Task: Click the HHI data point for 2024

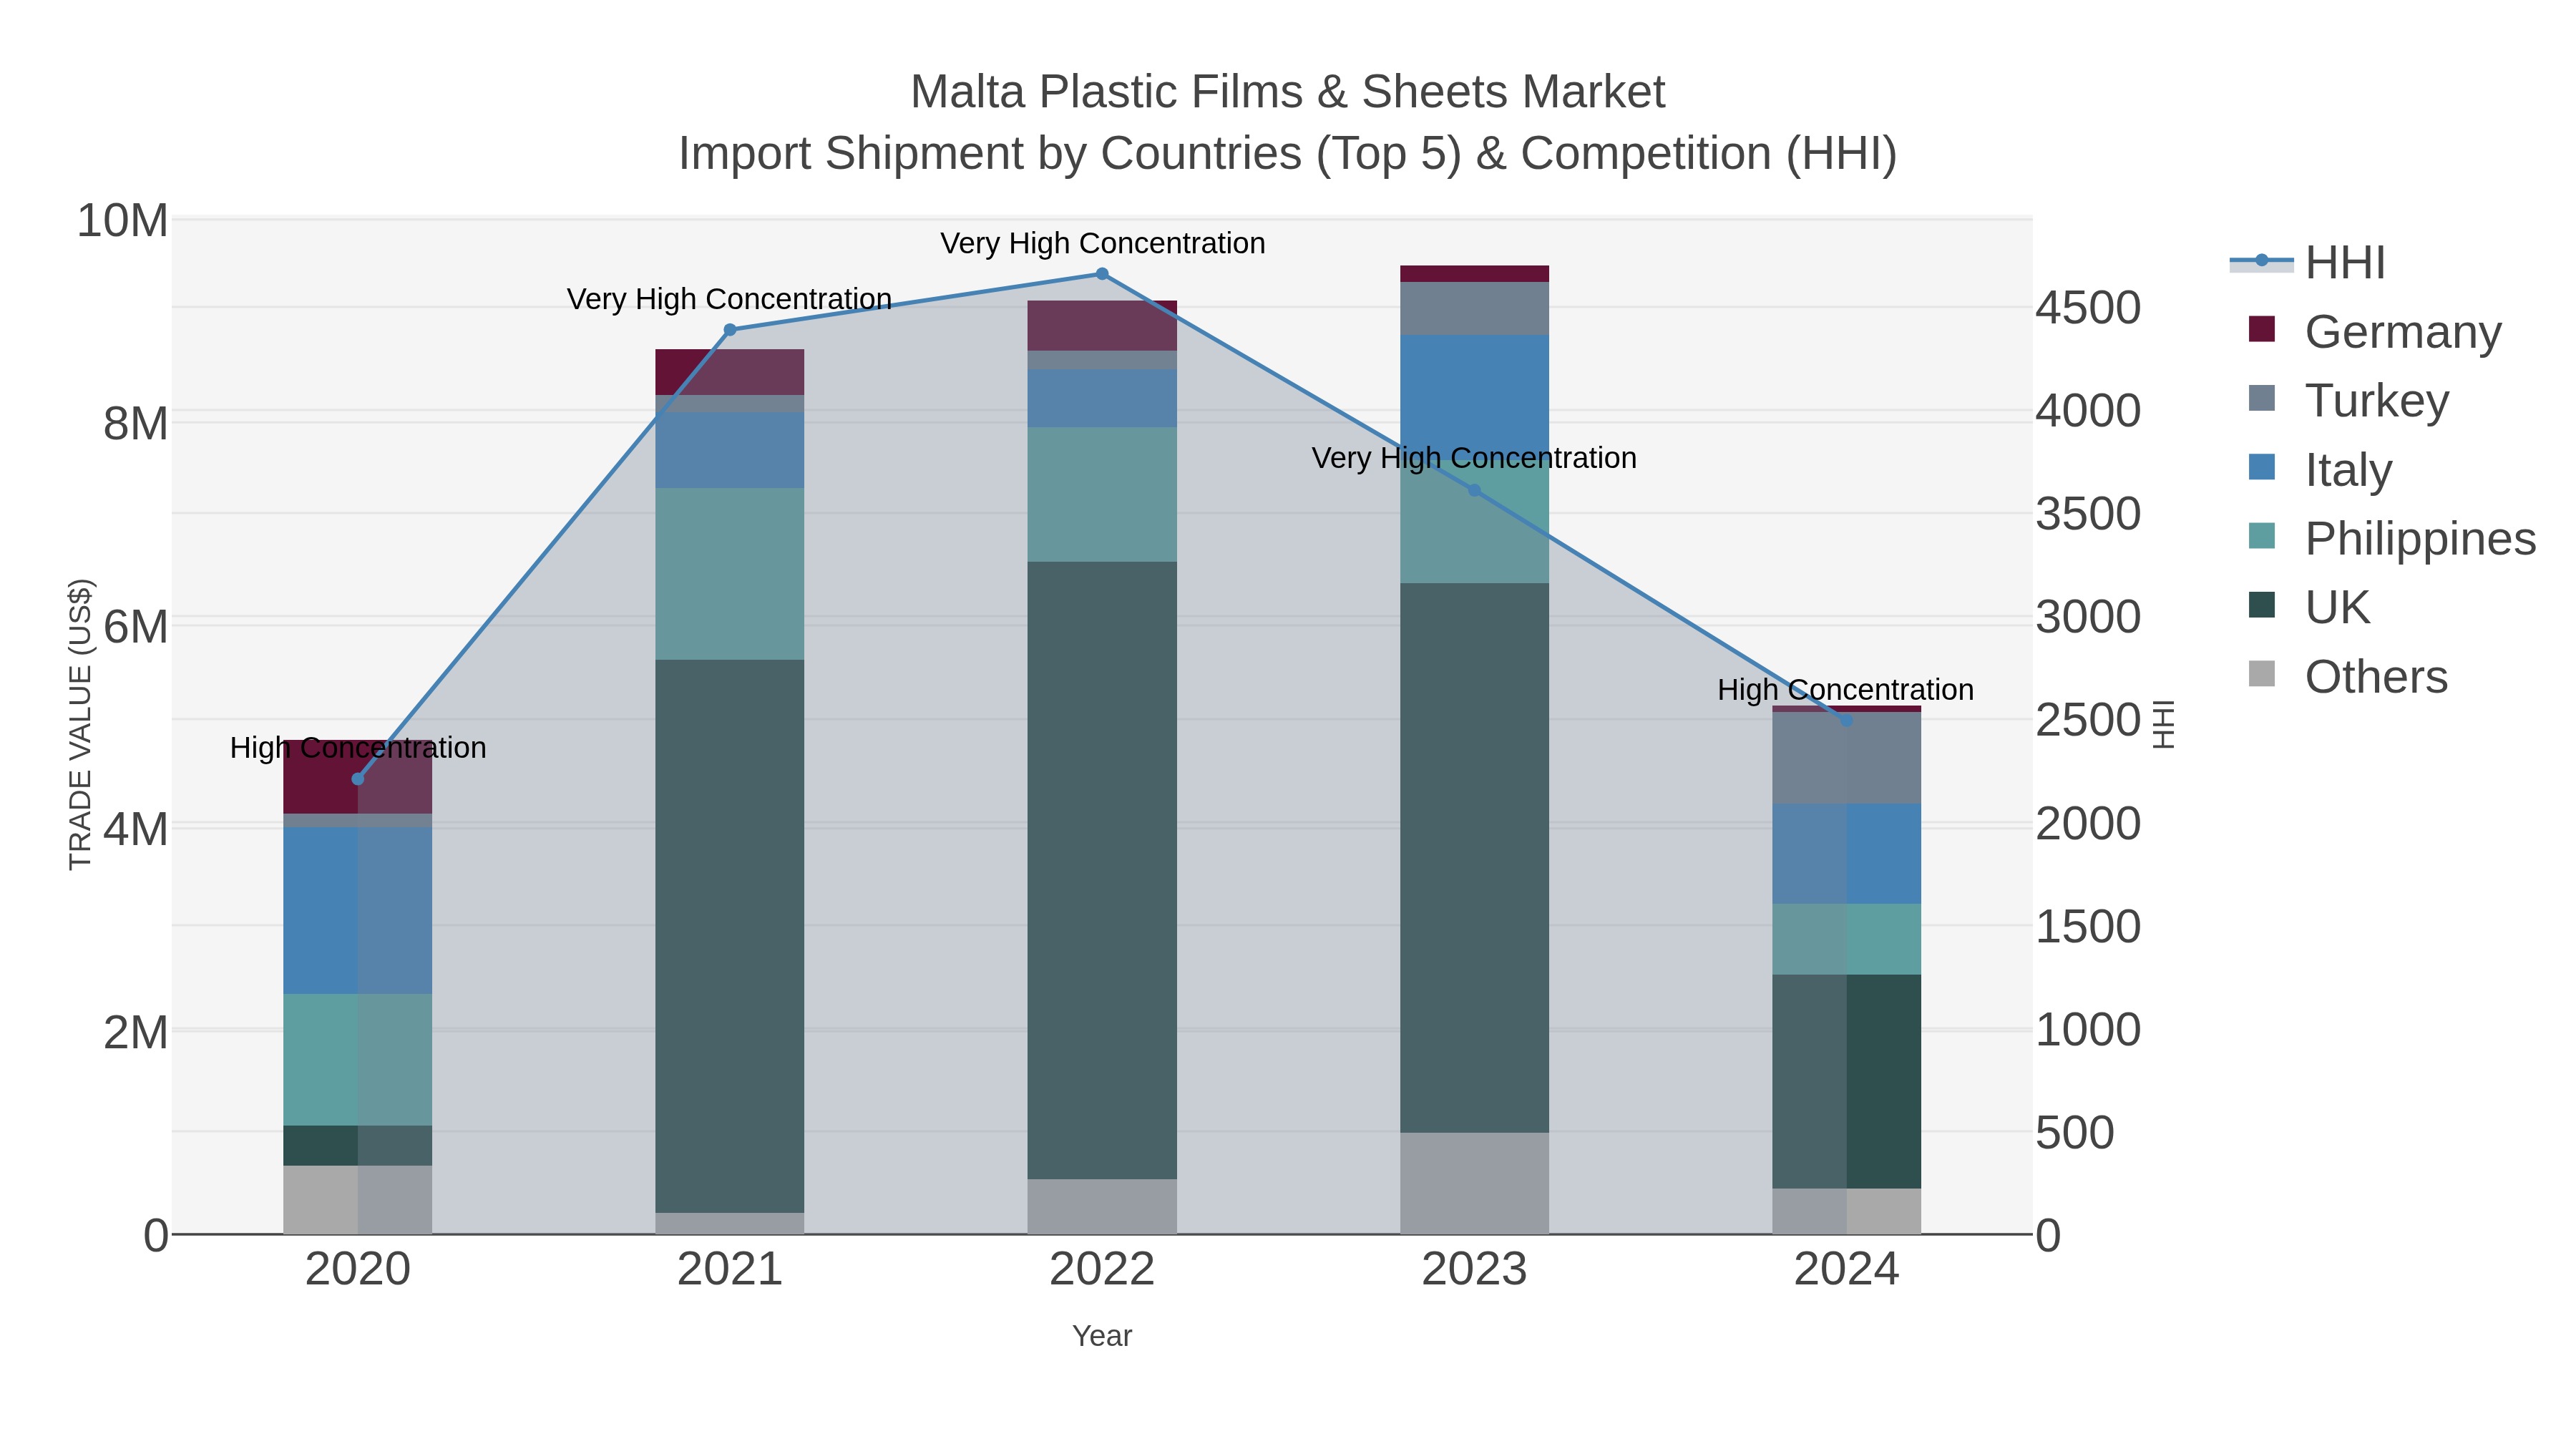Action: [1846, 720]
